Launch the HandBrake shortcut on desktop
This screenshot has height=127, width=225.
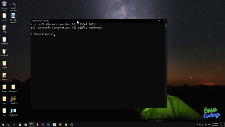click(13, 100)
